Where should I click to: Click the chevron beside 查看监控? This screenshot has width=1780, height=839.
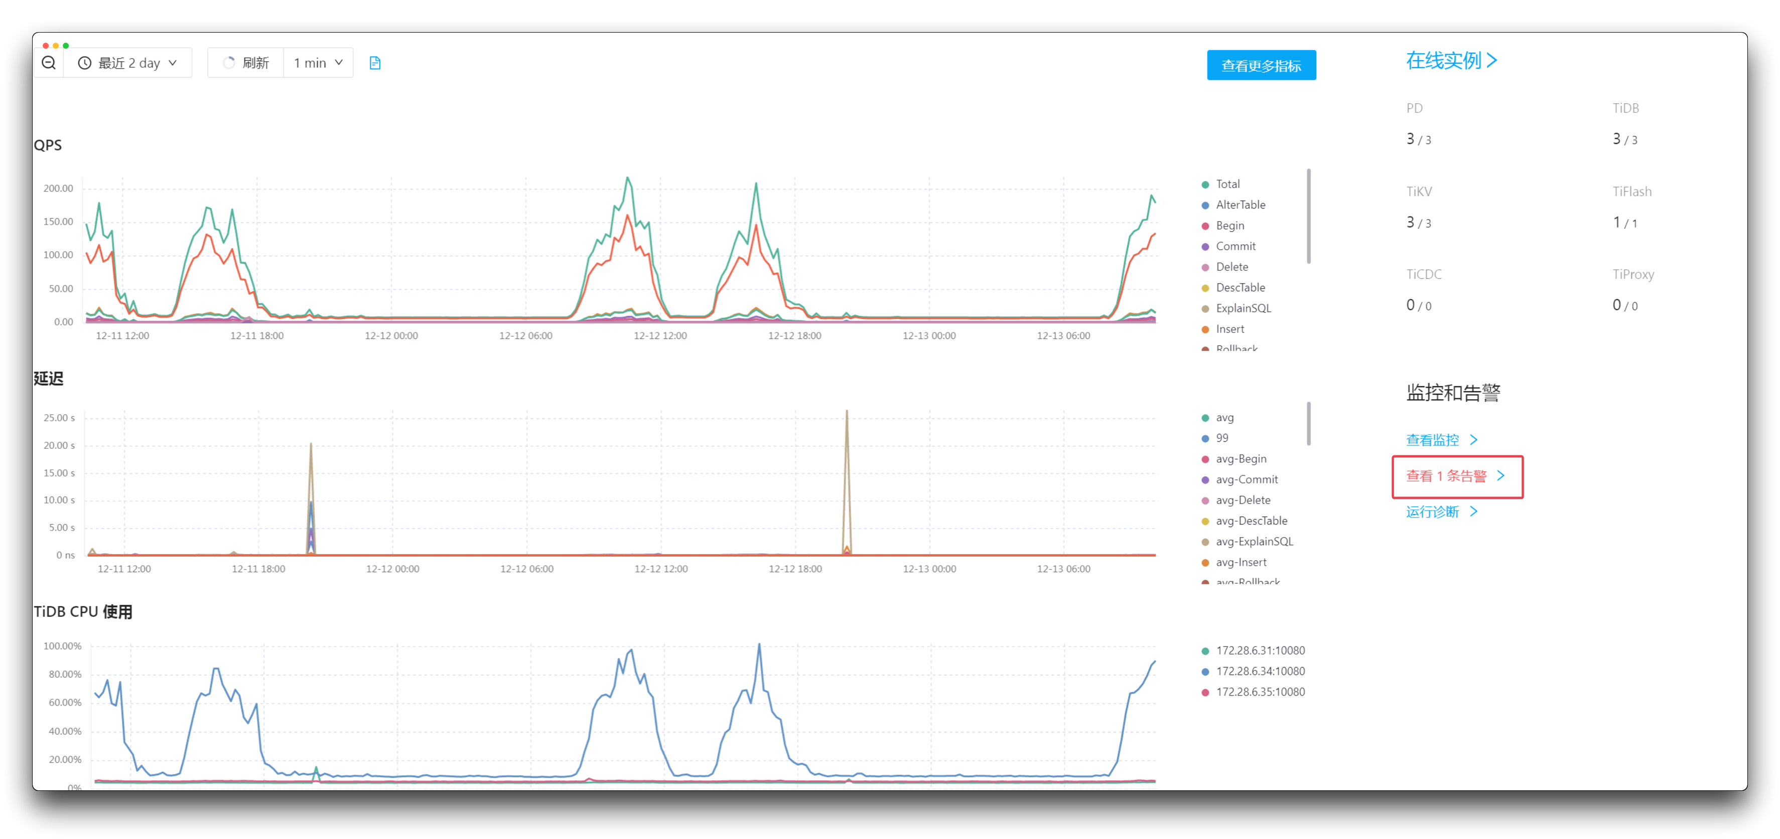tap(1474, 440)
